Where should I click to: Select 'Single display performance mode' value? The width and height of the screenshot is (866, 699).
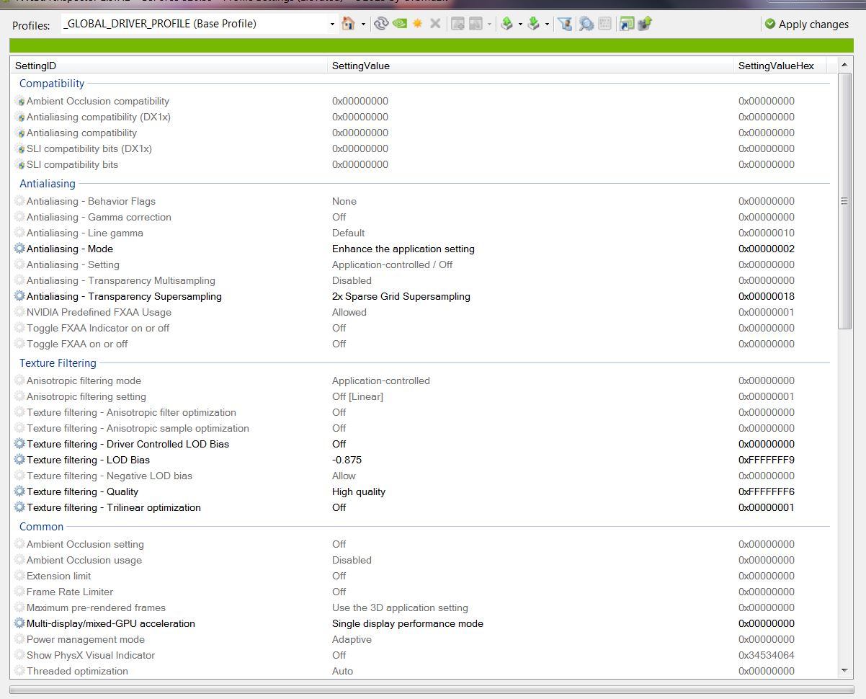[x=408, y=623]
